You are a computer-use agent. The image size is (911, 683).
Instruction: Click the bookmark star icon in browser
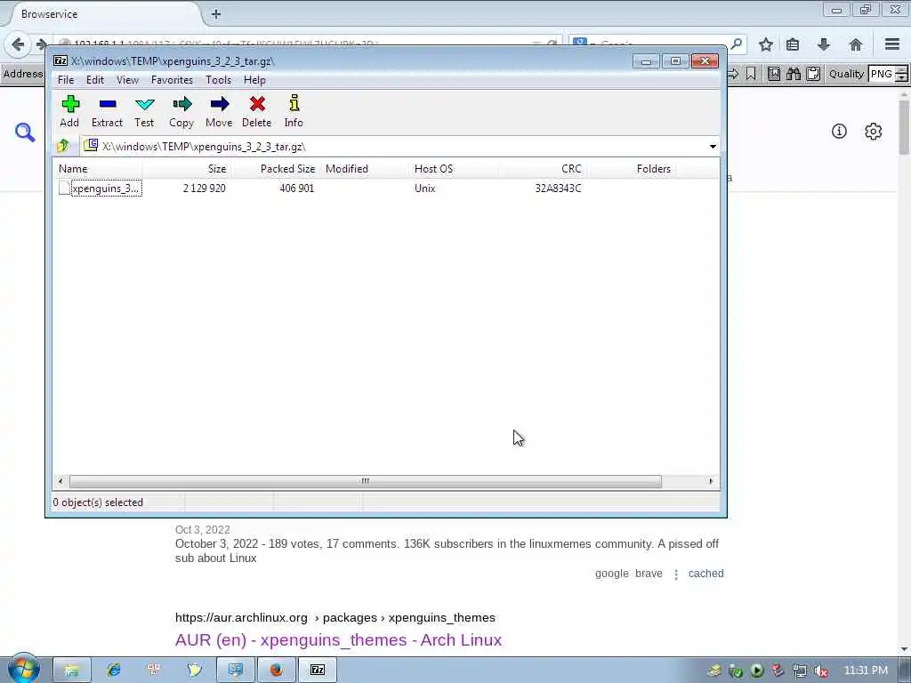coord(766,44)
